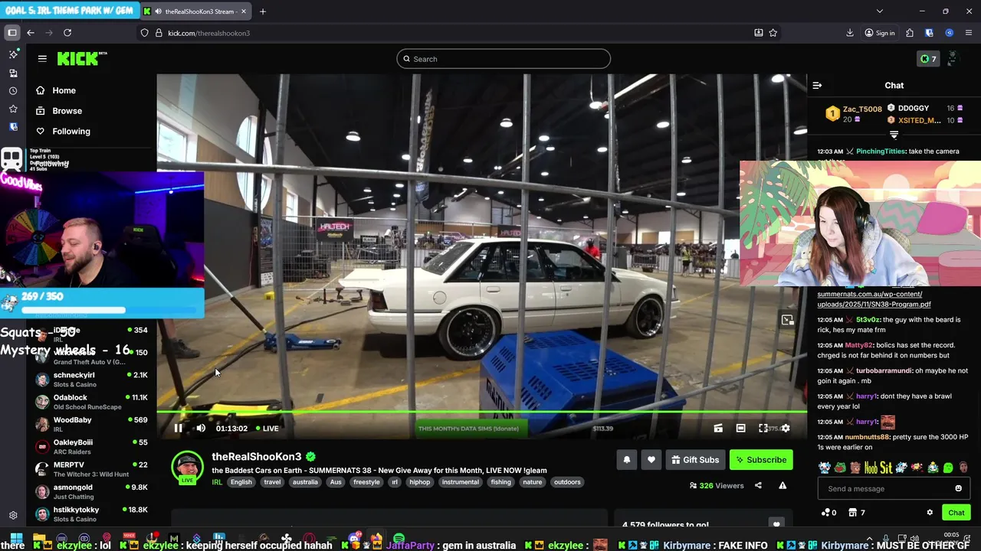
Task: Go back in browser history
Action: (31, 33)
